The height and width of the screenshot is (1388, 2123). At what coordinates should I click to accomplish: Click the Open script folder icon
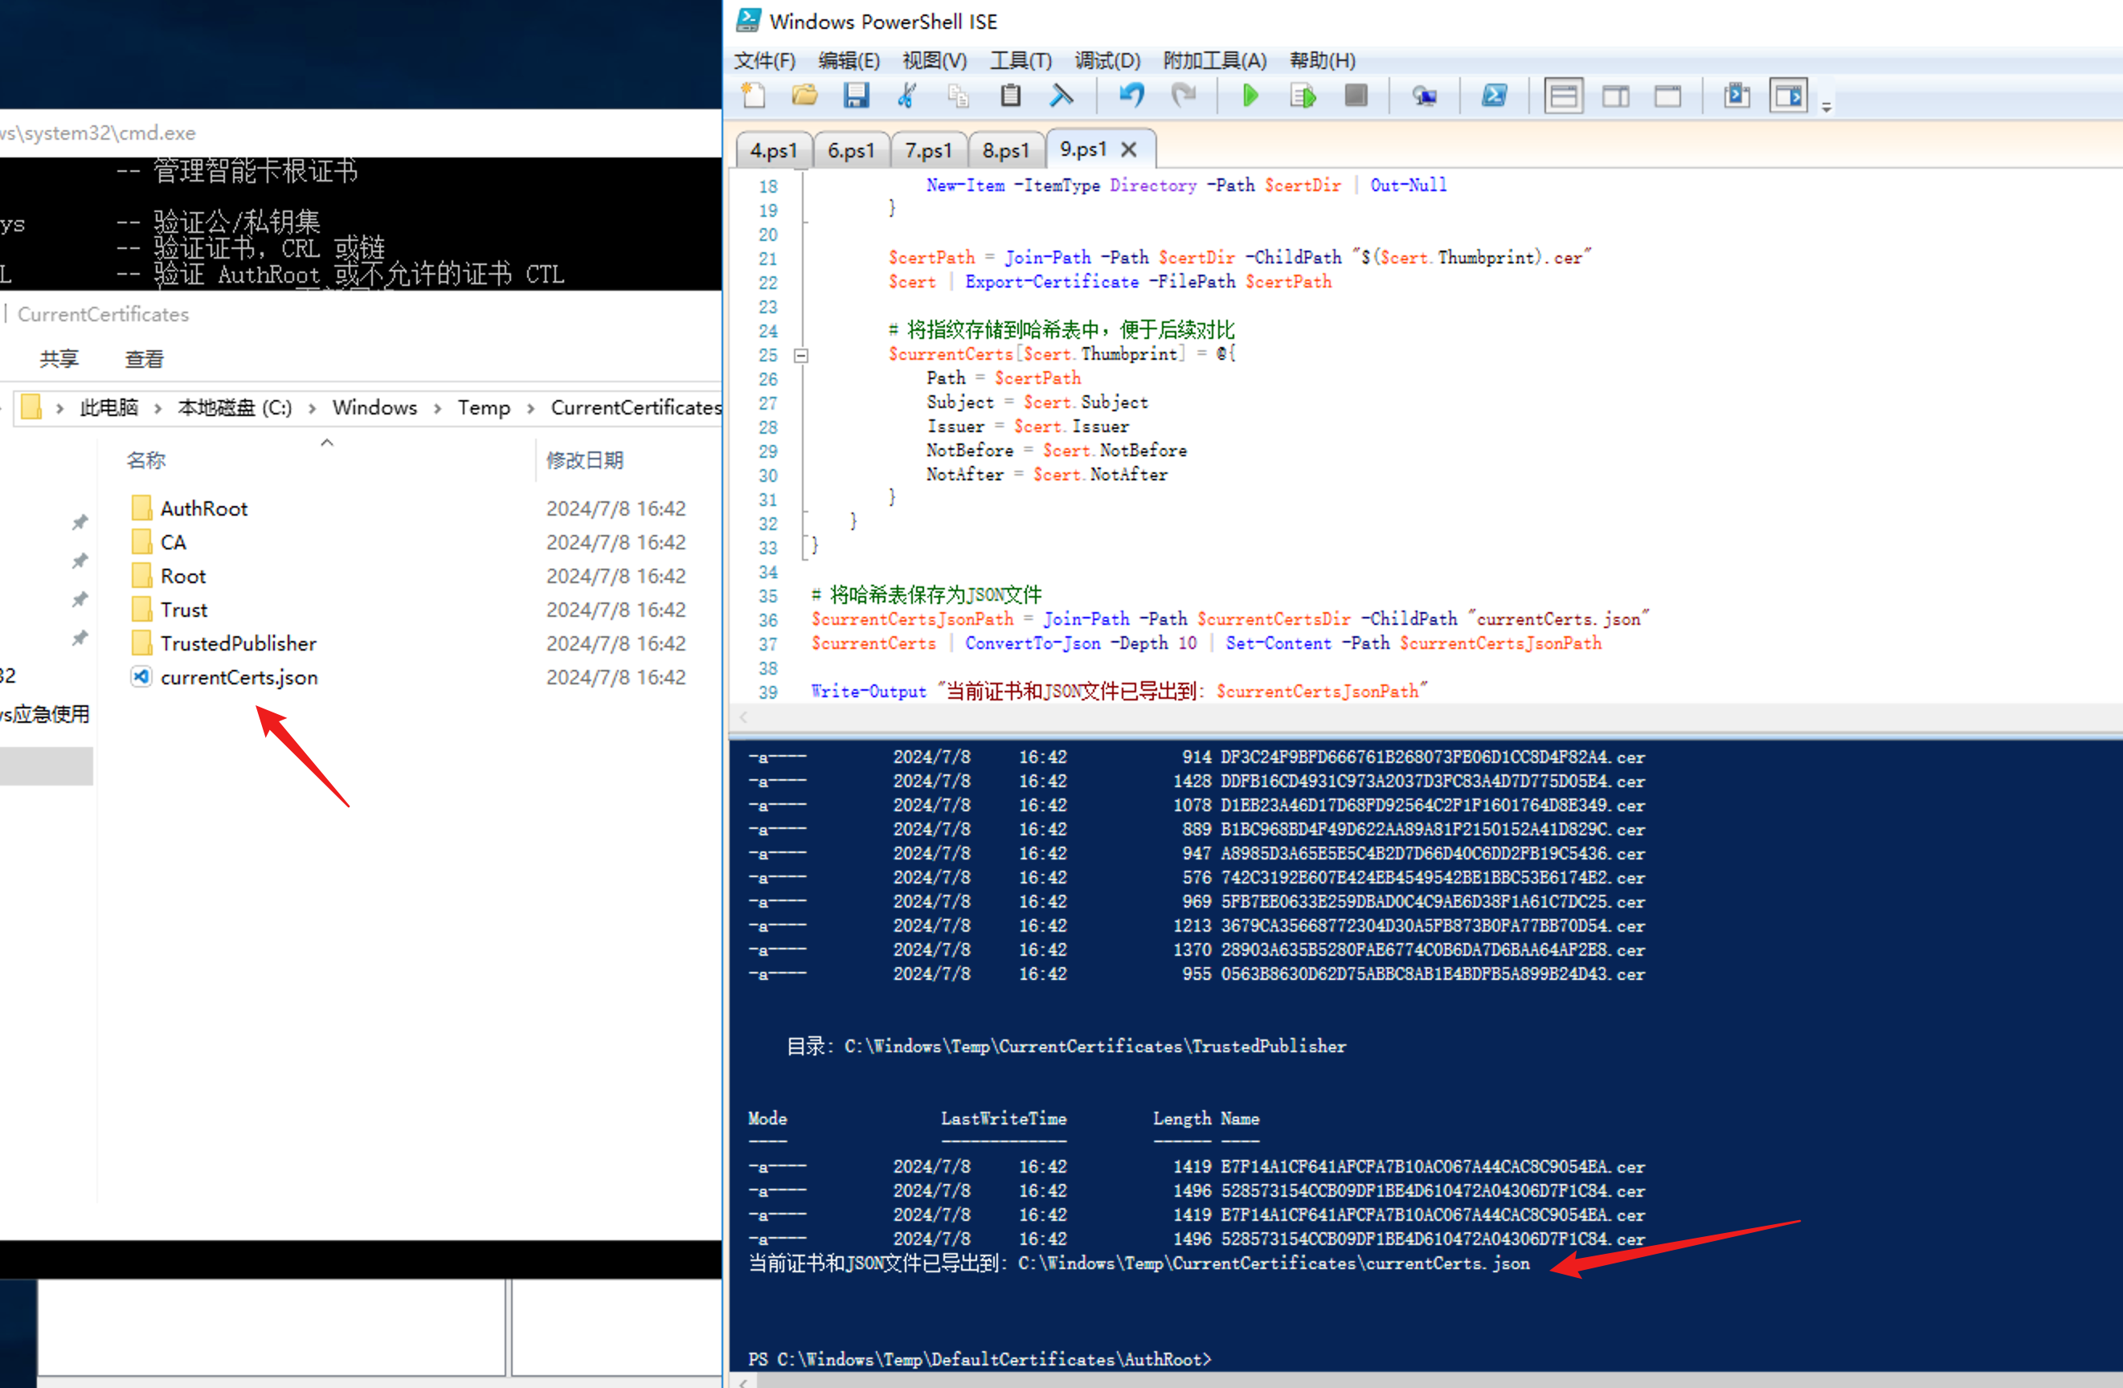[x=804, y=96]
